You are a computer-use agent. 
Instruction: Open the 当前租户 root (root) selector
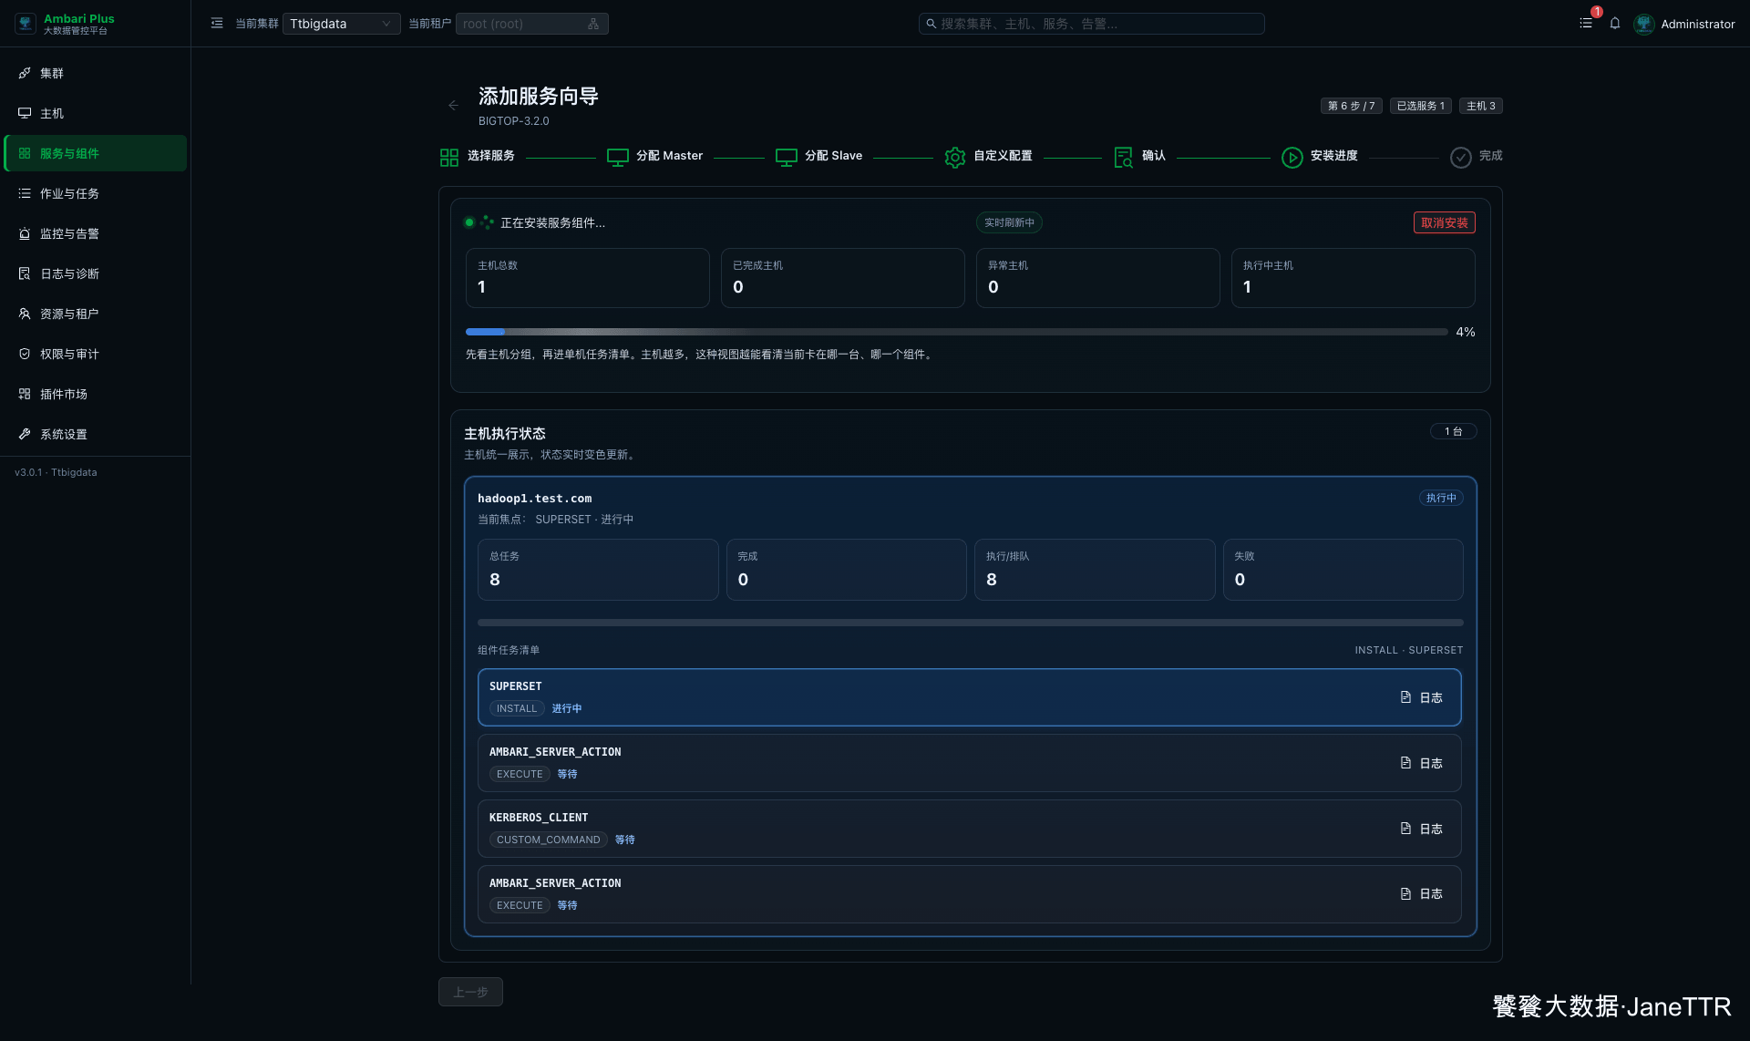point(531,24)
